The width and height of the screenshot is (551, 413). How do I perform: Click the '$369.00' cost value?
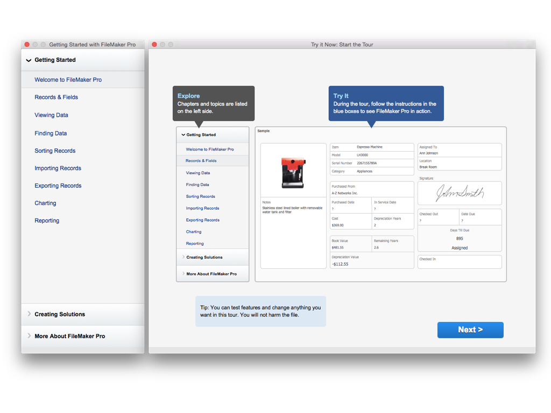point(338,225)
